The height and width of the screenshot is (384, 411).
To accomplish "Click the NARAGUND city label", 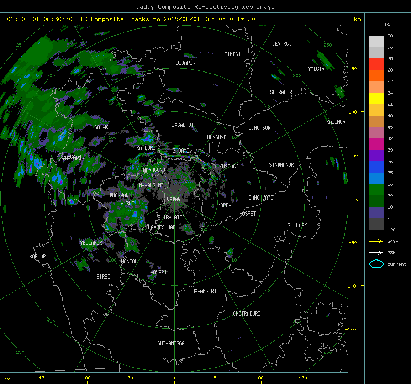I will (x=154, y=170).
